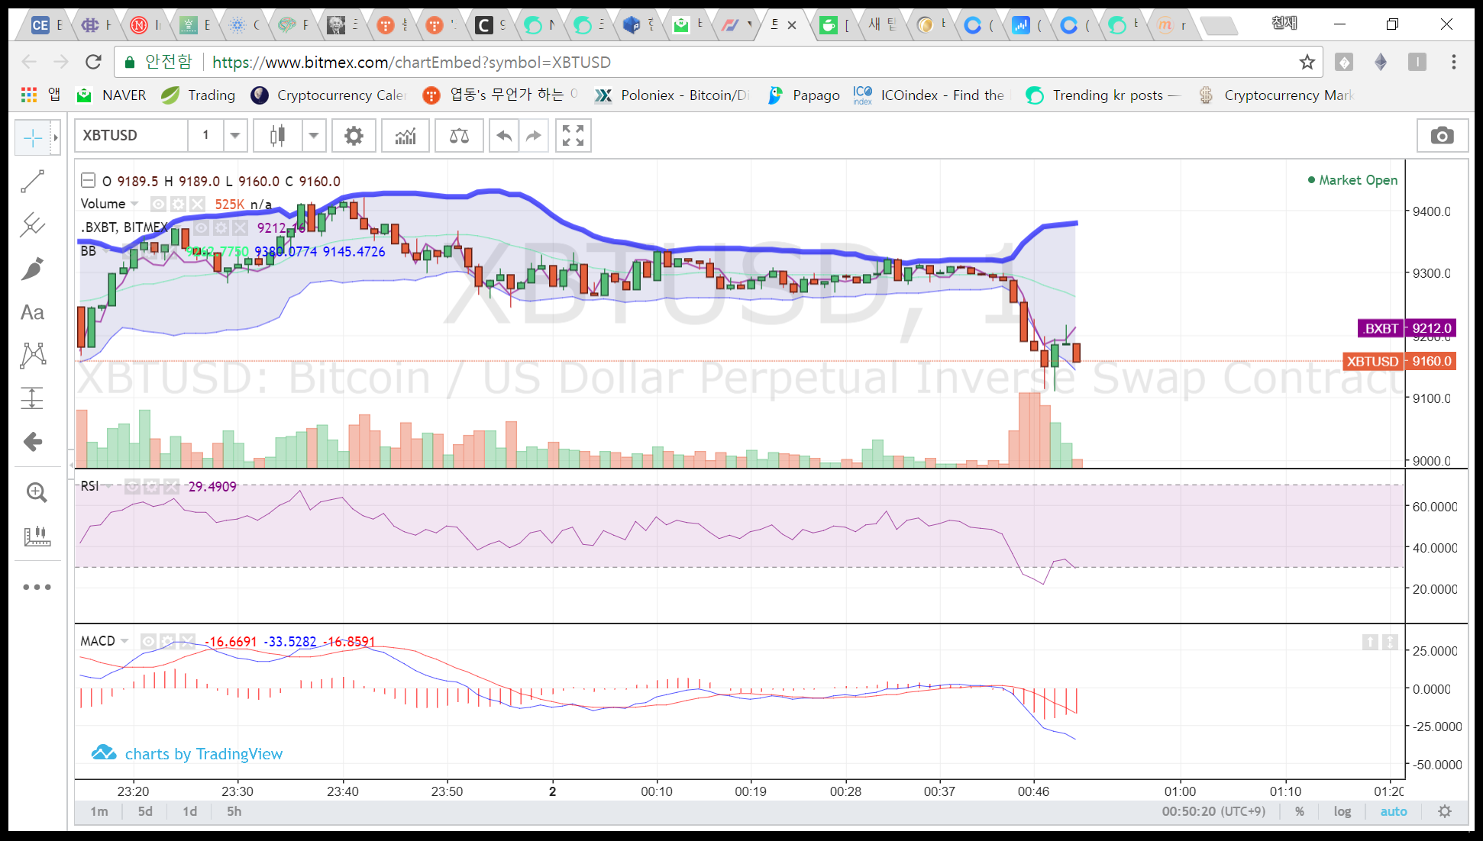Take chart snapshot with camera icon

[1442, 136]
